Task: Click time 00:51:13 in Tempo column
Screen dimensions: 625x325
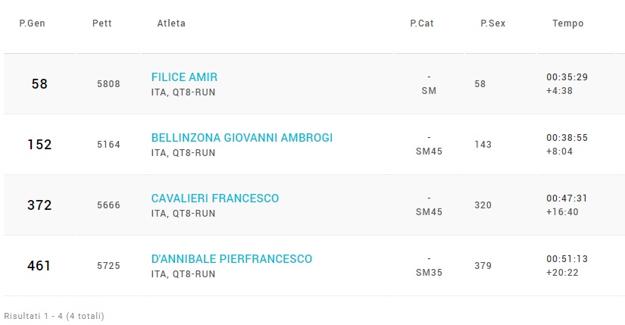Action: [x=567, y=259]
